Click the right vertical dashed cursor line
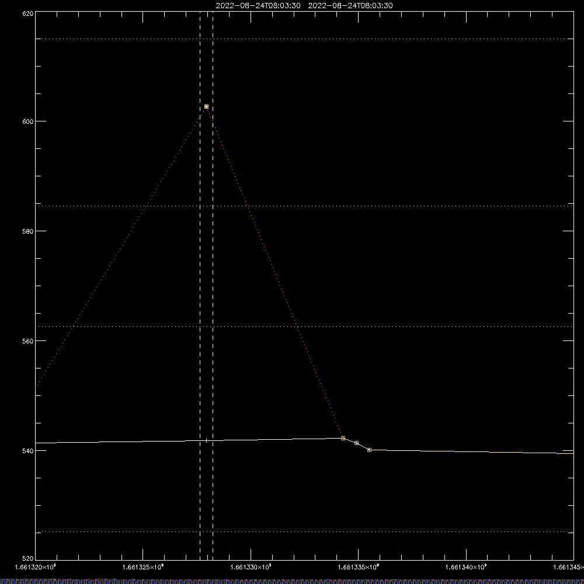The image size is (584, 584). [x=213, y=286]
